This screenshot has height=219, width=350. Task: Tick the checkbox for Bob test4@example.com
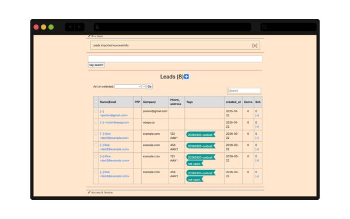coord(96,172)
